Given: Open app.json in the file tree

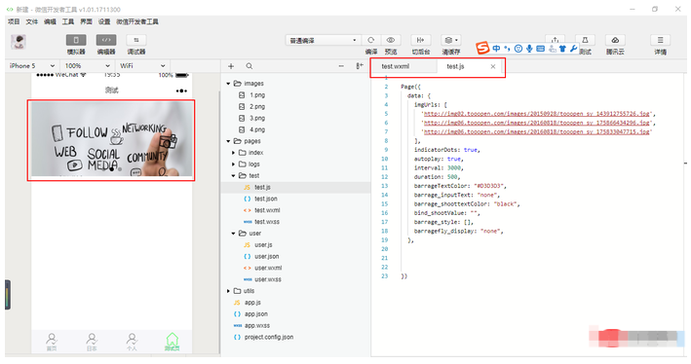Looking at the screenshot, I should click(256, 313).
